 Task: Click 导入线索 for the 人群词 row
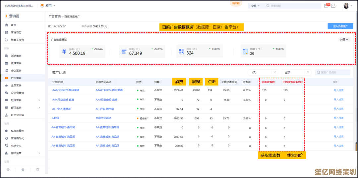coord(338,118)
